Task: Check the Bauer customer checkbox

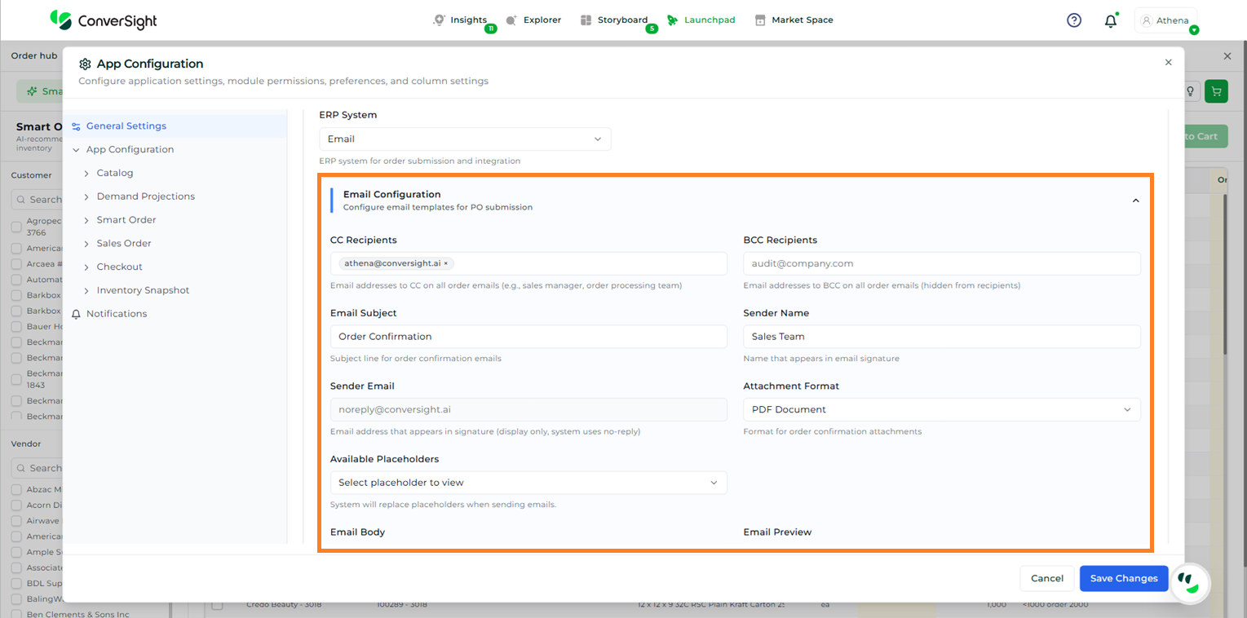Action: point(16,326)
